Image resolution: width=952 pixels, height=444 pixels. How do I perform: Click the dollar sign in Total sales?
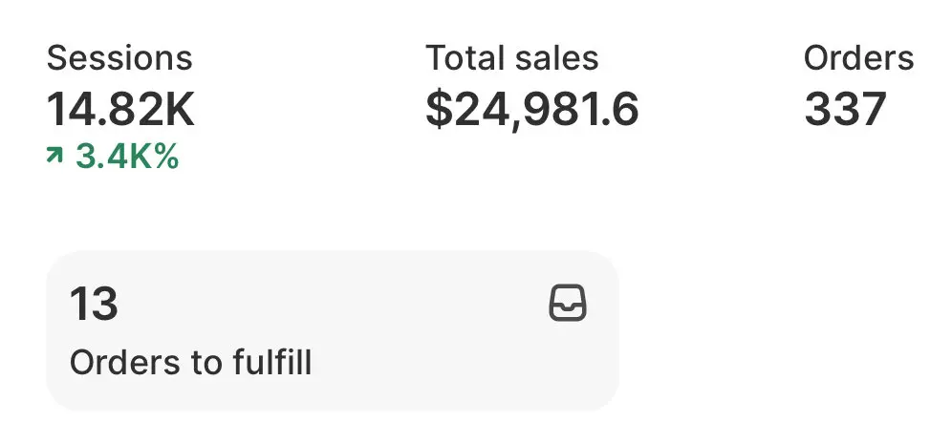click(438, 110)
